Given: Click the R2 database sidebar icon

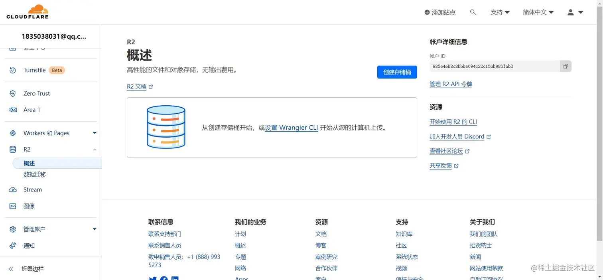Looking at the screenshot, I should (x=13, y=150).
